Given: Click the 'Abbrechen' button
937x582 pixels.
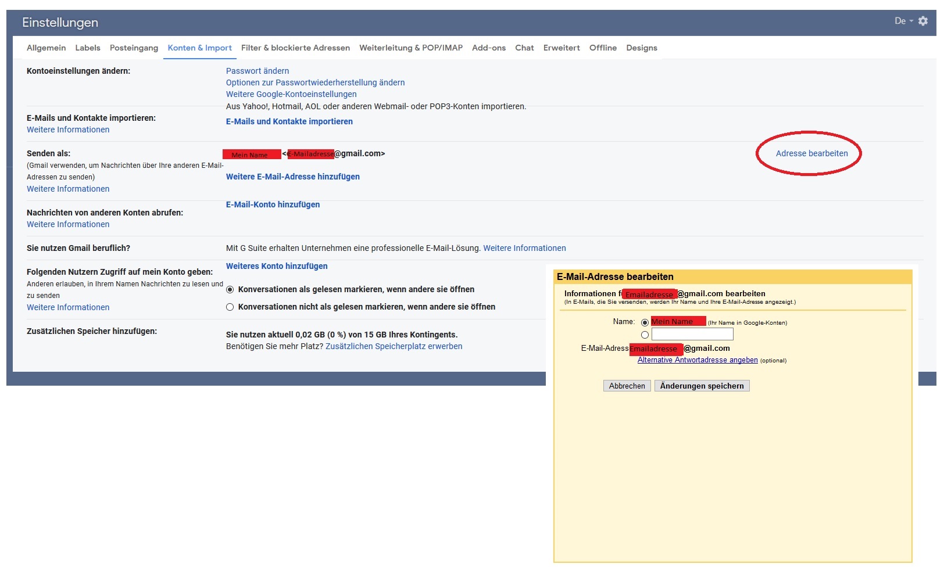Looking at the screenshot, I should (626, 386).
